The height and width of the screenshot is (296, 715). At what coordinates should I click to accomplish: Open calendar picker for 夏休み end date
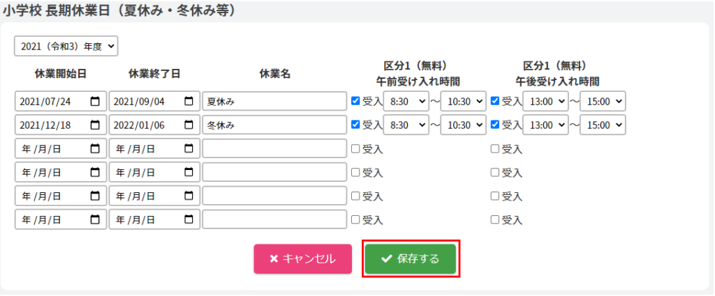[x=189, y=102]
